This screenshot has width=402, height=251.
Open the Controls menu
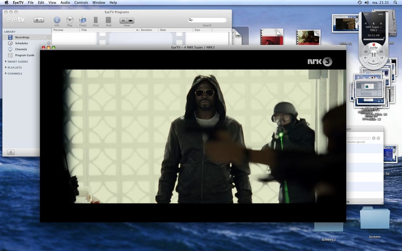tap(81, 3)
